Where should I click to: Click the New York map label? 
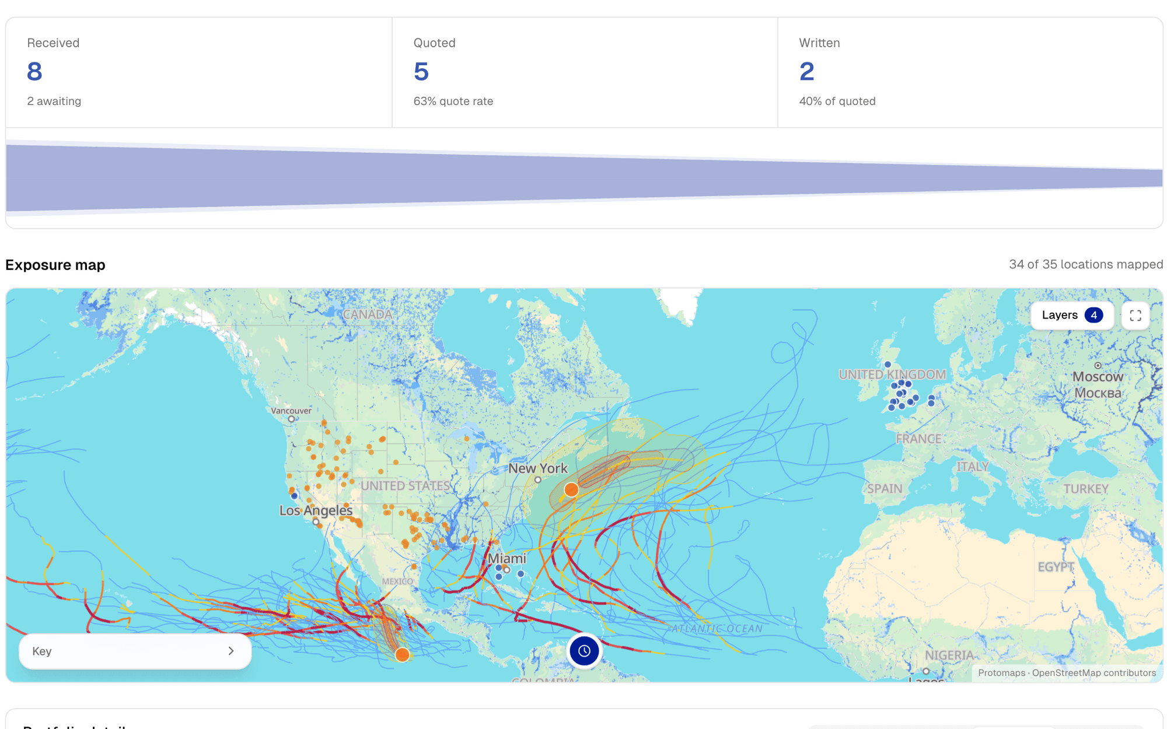(537, 468)
